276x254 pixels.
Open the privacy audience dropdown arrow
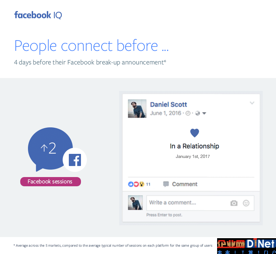204,113
